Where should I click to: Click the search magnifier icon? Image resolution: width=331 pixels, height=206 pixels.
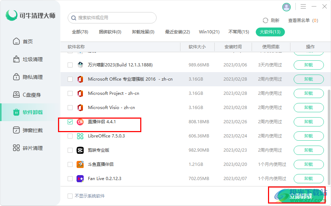tap(74, 18)
